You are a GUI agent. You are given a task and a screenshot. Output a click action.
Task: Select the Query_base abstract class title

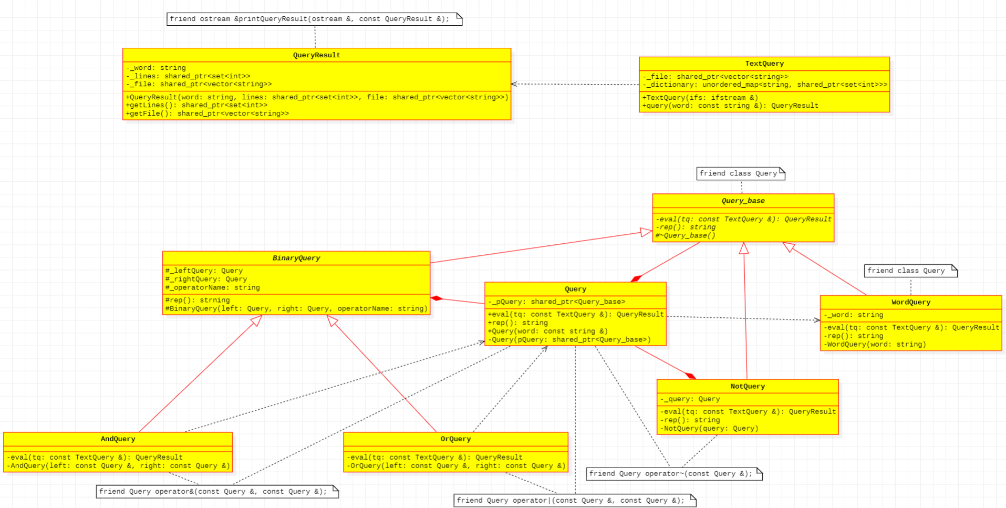pos(743,201)
